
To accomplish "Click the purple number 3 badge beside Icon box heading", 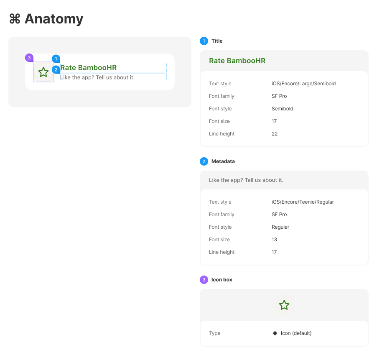I will point(204,280).
